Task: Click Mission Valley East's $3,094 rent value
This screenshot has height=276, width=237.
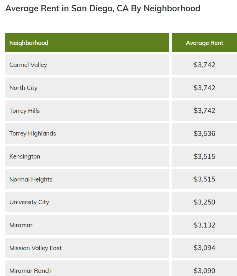Action: pos(204,248)
